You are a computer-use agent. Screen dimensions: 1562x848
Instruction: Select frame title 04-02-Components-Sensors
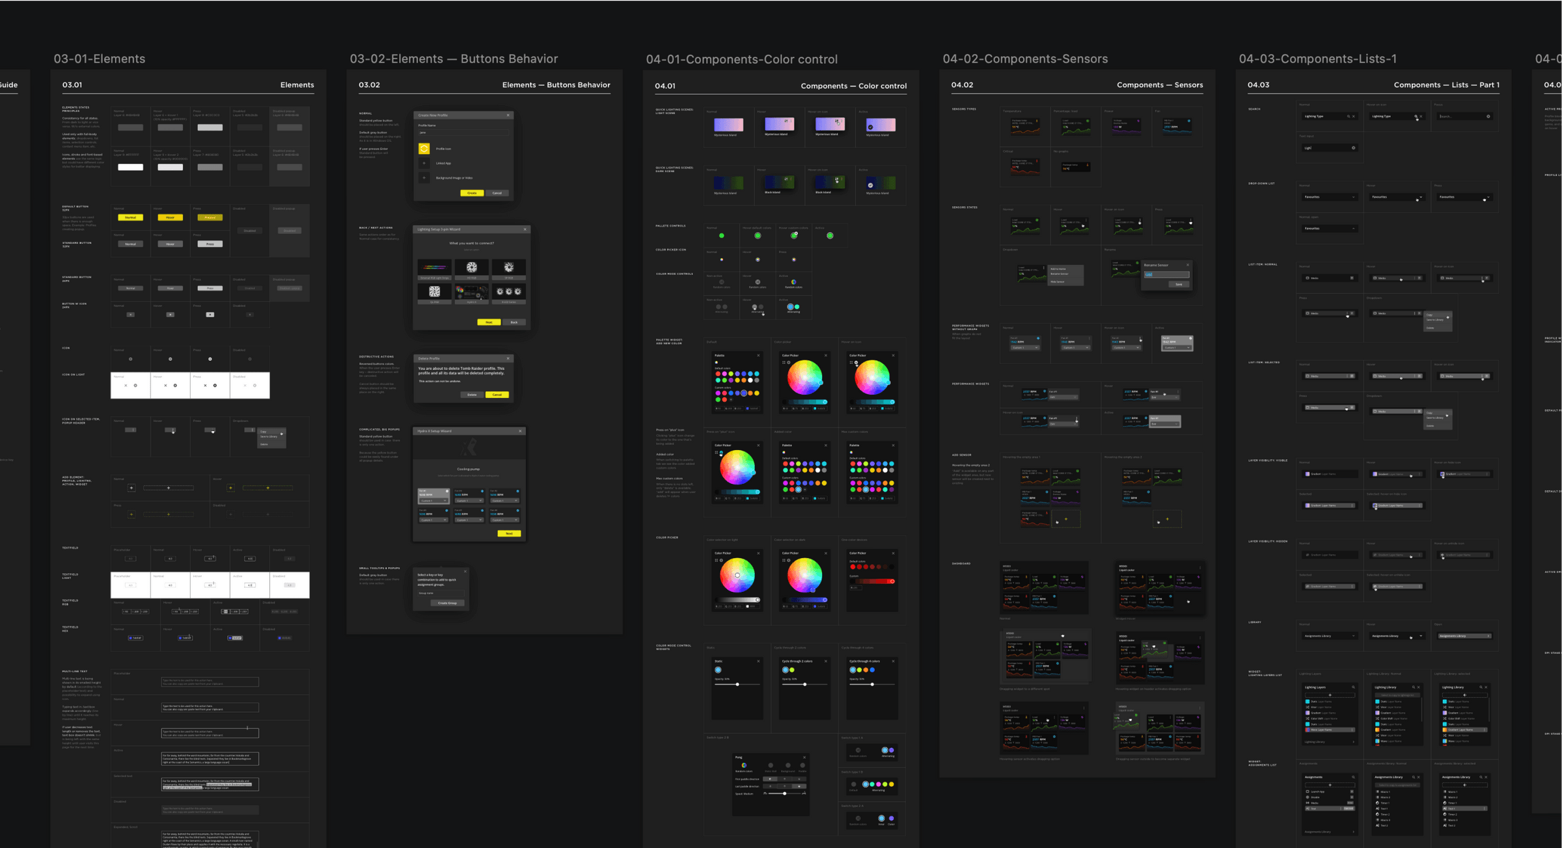click(1025, 59)
